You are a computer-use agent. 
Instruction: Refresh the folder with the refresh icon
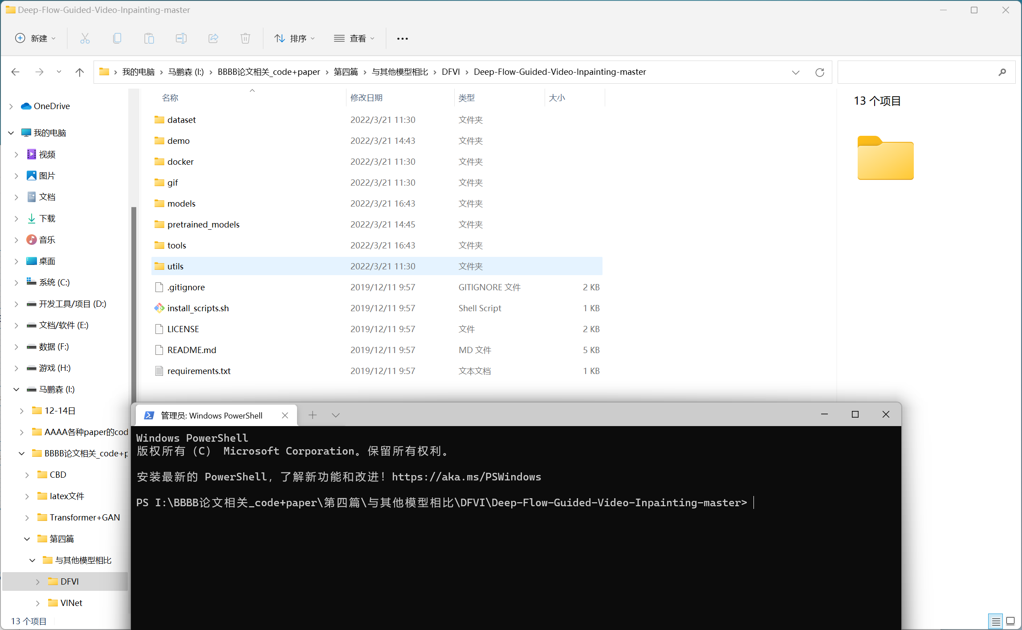point(820,72)
